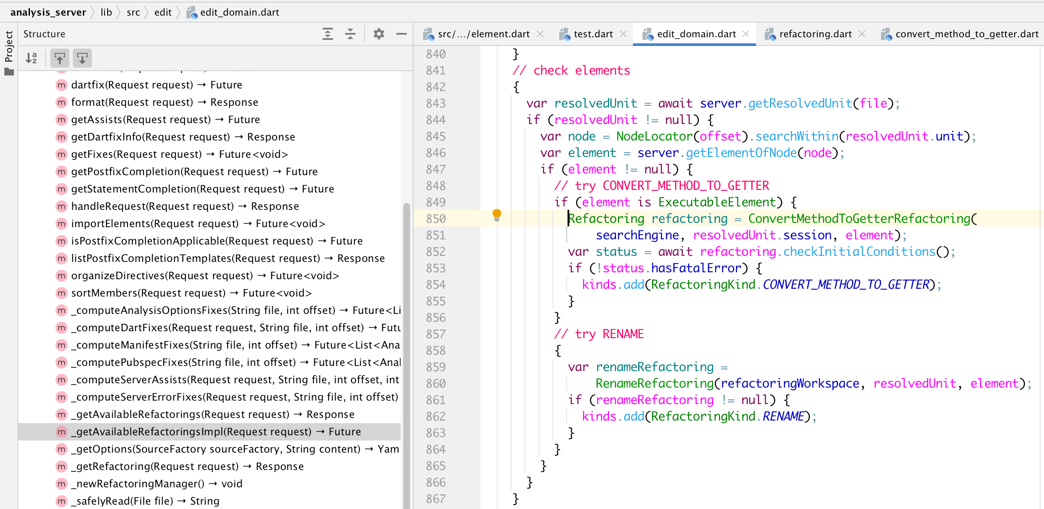
Task: Close the src/.../element.dart tab
Action: [x=541, y=34]
